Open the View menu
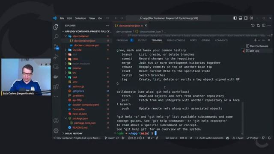 tap(92, 18)
